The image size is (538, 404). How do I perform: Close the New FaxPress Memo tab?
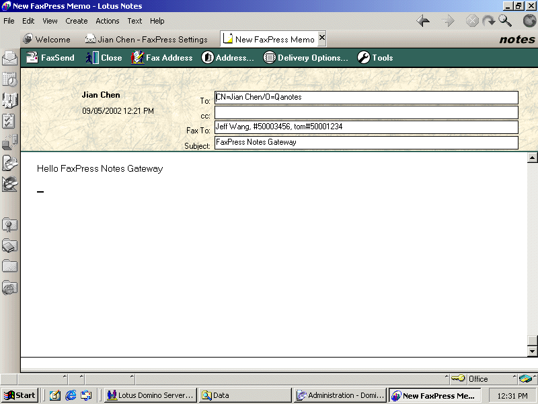coord(322,38)
